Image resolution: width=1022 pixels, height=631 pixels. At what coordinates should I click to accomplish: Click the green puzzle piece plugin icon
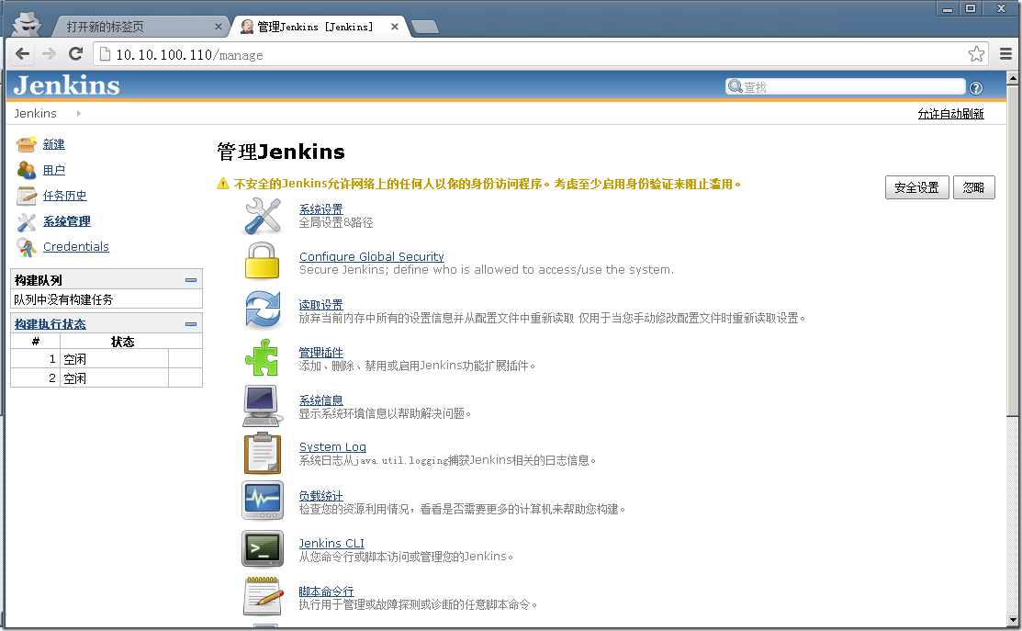pyautogui.click(x=262, y=357)
